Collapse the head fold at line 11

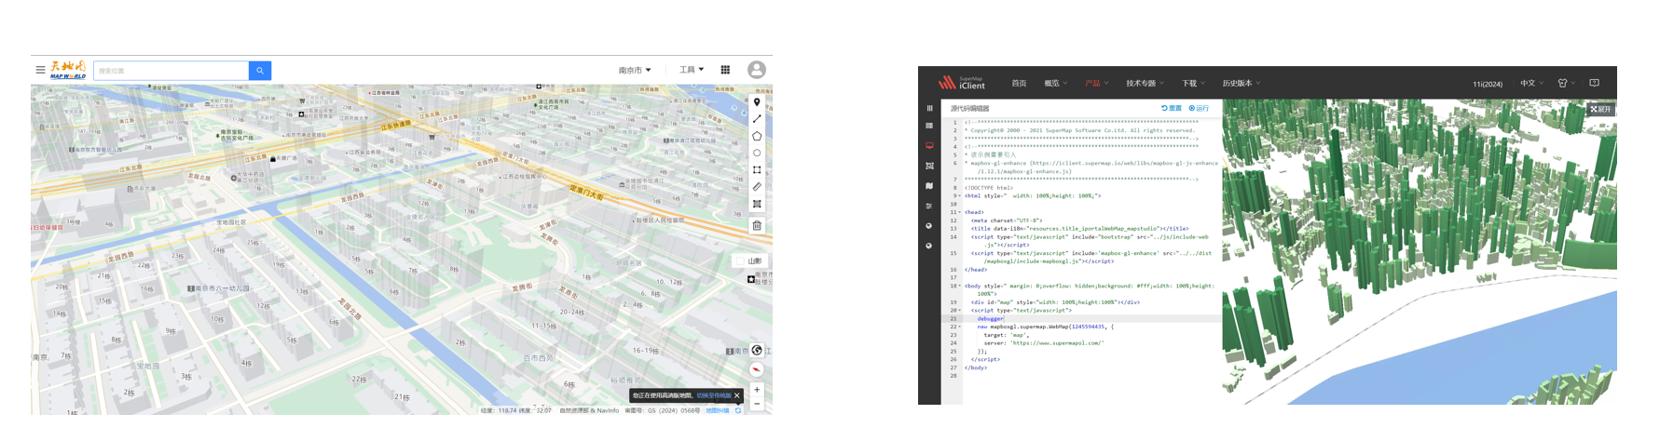(x=960, y=212)
